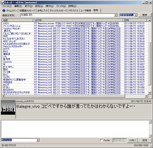Open the 設定(S) menu
This screenshot has height=148, width=153.
point(39,6)
